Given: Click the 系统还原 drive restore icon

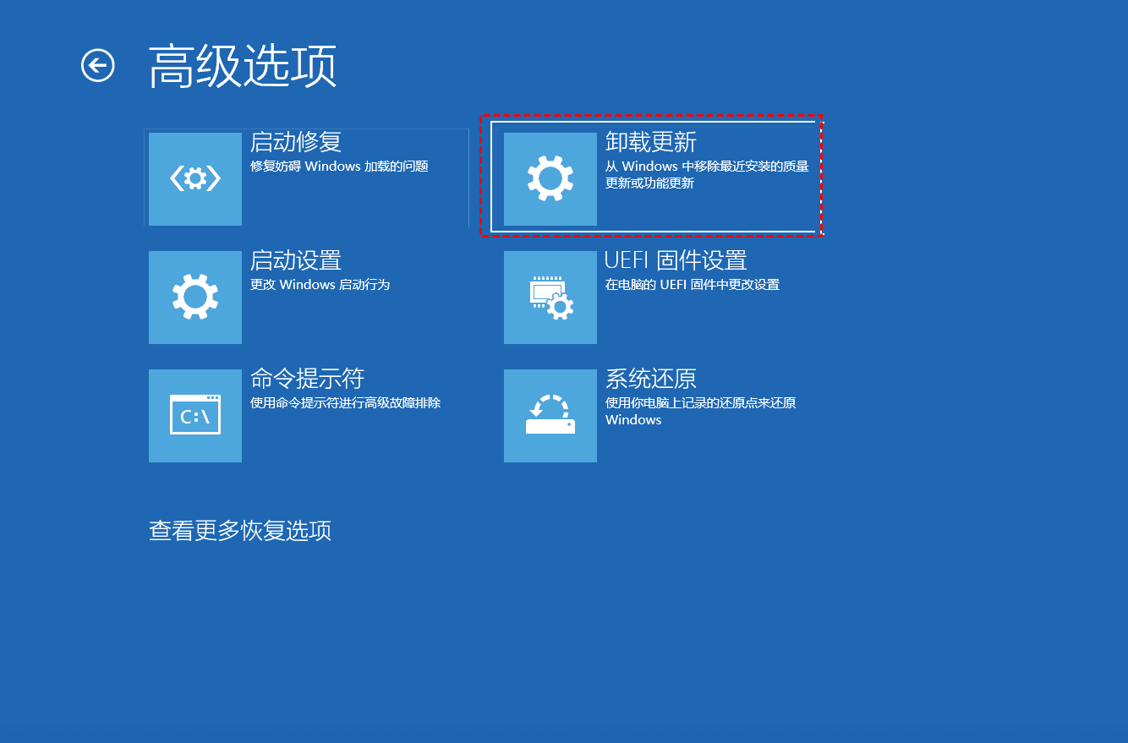Looking at the screenshot, I should (x=550, y=416).
